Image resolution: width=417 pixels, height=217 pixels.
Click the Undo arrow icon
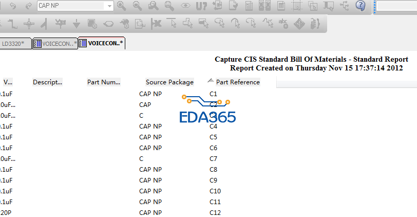click(x=13, y=6)
